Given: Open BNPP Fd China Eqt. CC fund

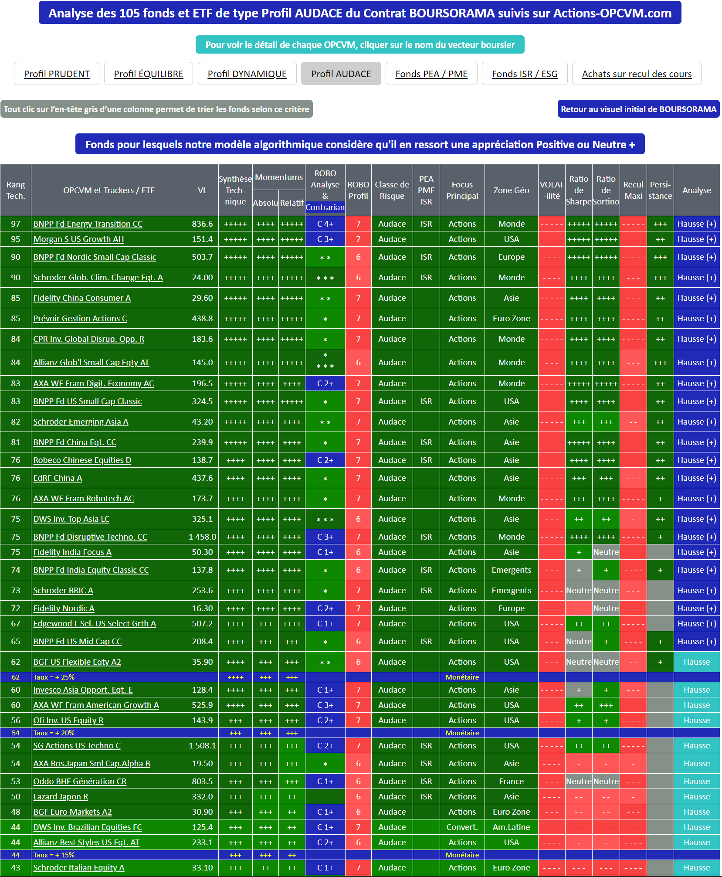Looking at the screenshot, I should point(75,442).
